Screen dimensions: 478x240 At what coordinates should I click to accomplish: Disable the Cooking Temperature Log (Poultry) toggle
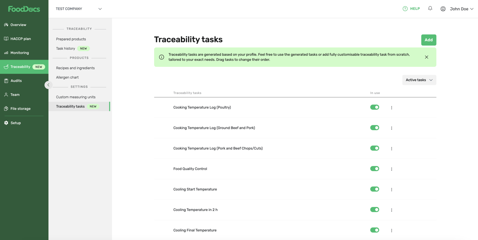[374, 107]
